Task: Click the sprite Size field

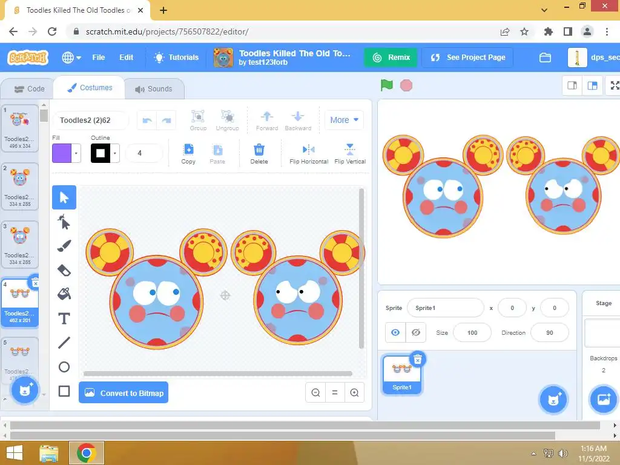Action: pyautogui.click(x=472, y=332)
